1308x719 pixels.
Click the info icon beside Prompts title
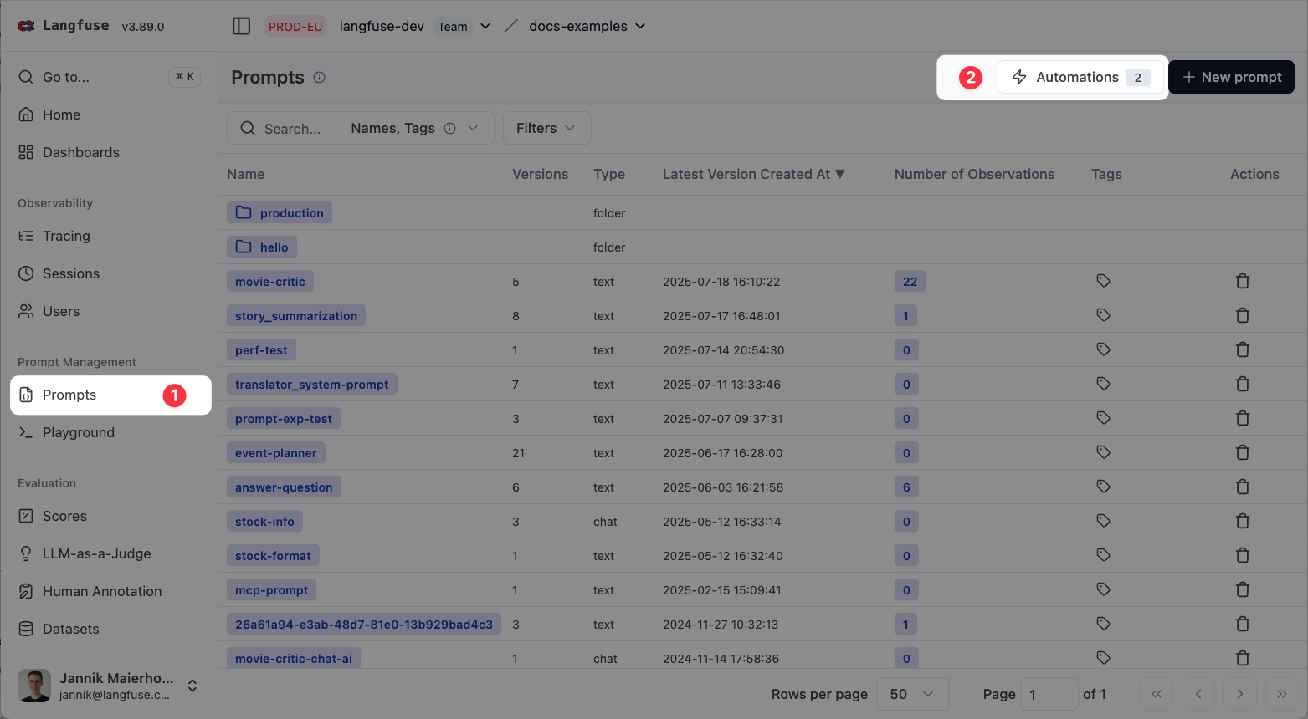[319, 78]
